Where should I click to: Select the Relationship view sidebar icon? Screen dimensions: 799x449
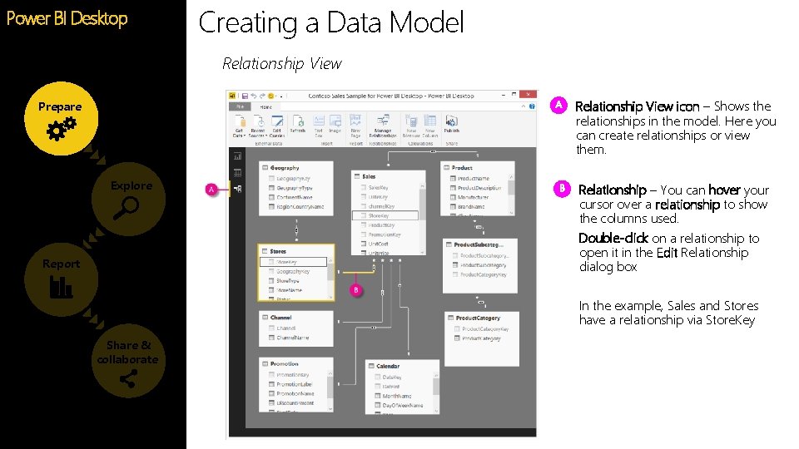[237, 189]
